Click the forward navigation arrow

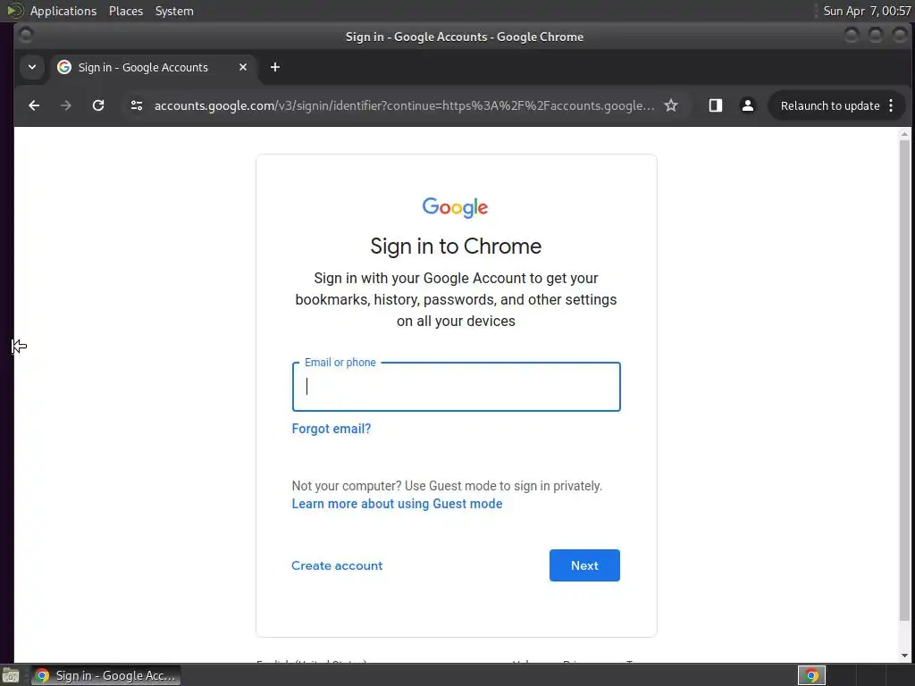[x=66, y=105]
